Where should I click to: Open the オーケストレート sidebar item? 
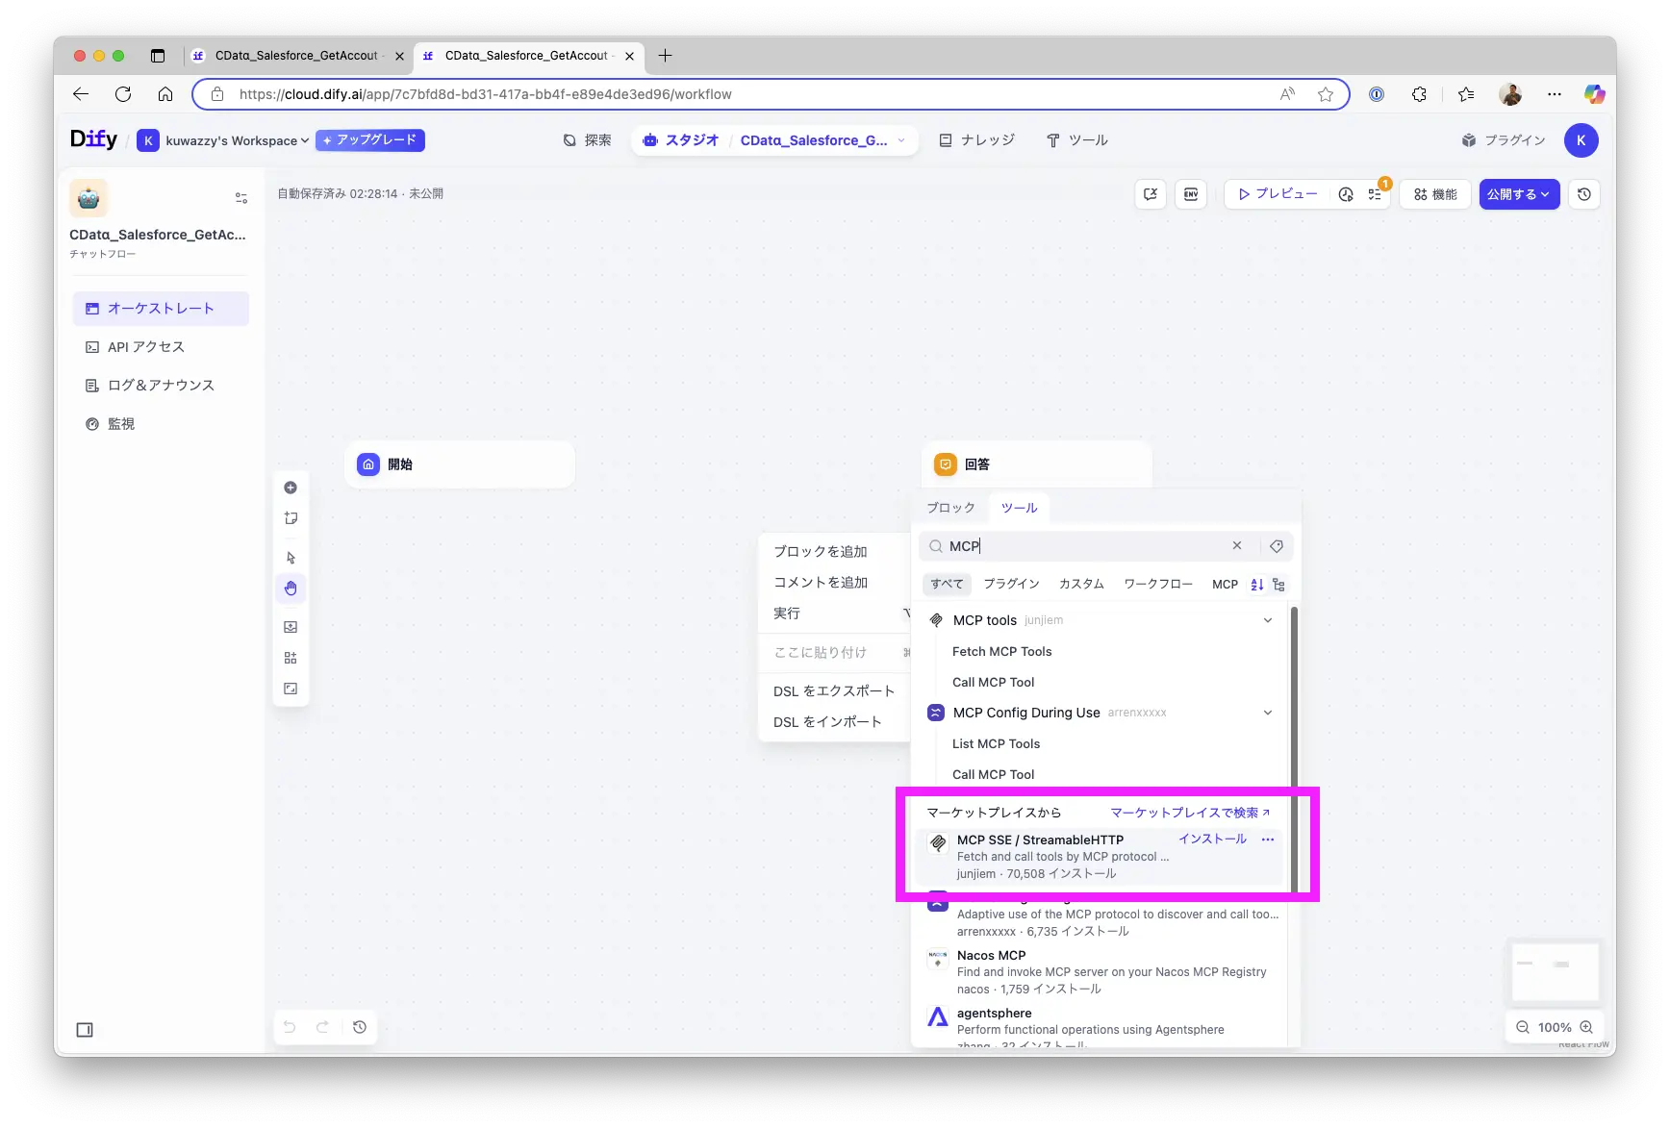161,309
